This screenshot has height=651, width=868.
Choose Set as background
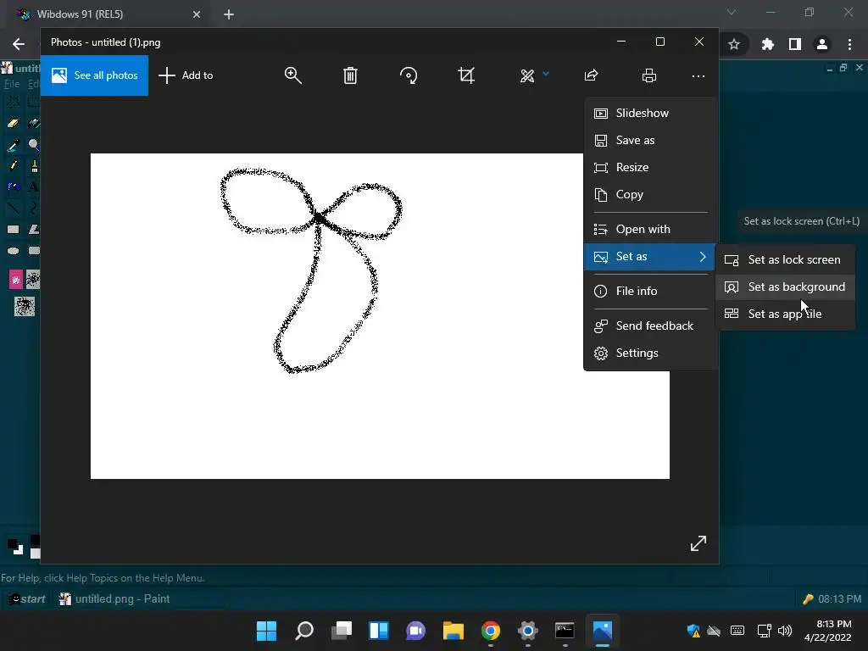pos(786,287)
